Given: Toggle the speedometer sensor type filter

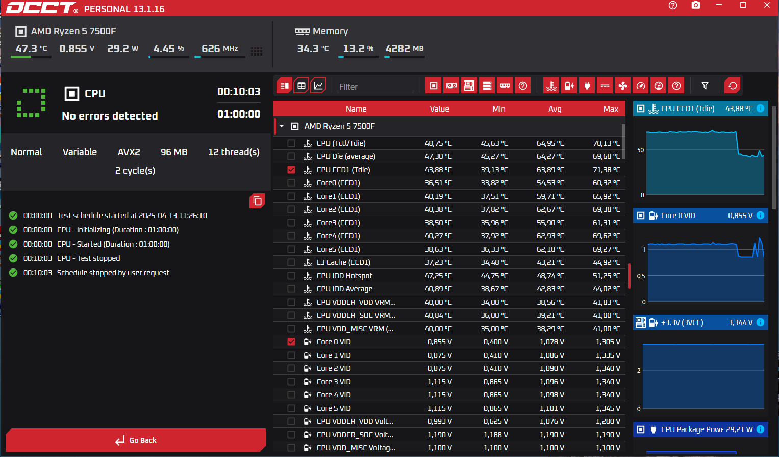Looking at the screenshot, I should [x=641, y=86].
